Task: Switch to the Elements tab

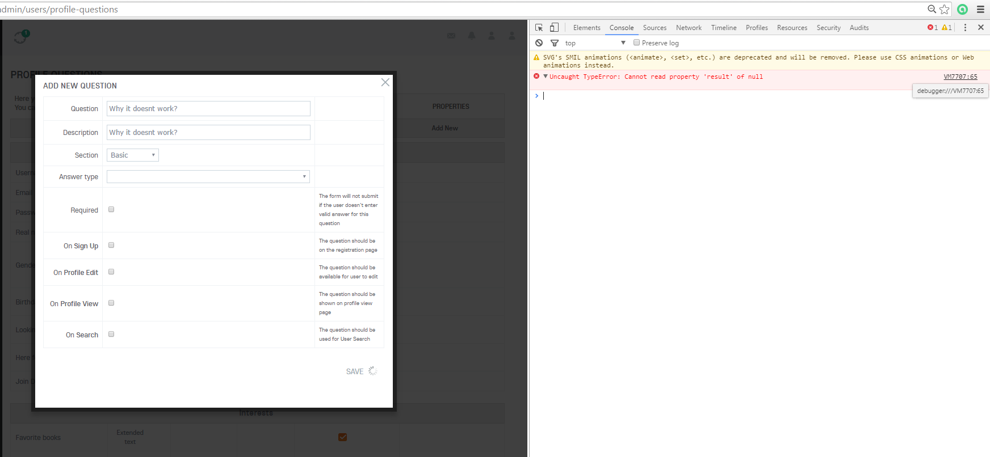Action: pos(586,28)
